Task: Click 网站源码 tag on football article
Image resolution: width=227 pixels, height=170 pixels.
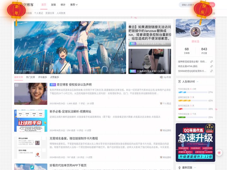Action: coord(167,130)
